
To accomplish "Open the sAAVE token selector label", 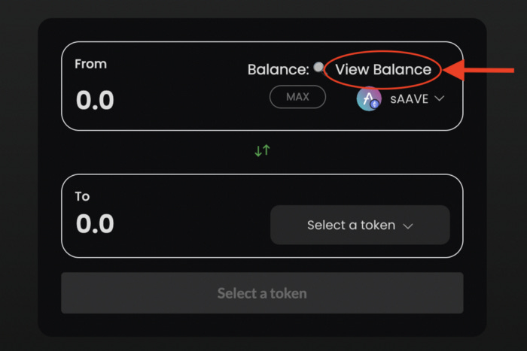I will (x=409, y=99).
